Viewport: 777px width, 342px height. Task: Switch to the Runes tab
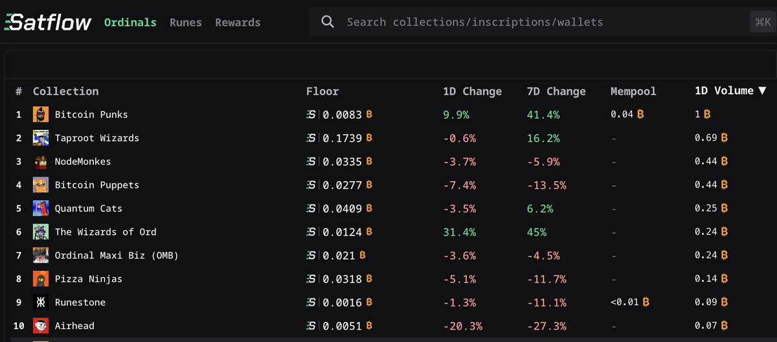click(186, 22)
